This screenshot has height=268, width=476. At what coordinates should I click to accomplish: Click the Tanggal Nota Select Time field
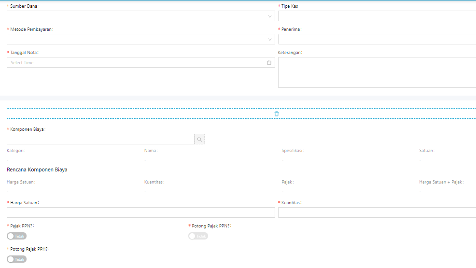click(x=141, y=62)
